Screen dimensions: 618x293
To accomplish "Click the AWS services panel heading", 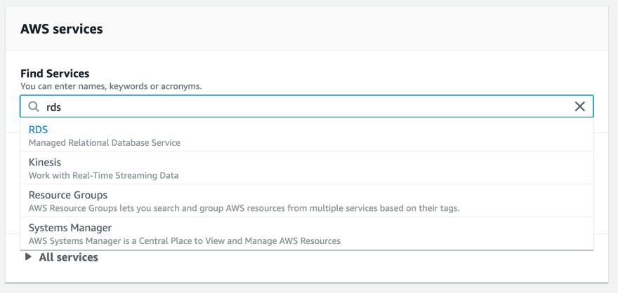I will pyautogui.click(x=62, y=29).
